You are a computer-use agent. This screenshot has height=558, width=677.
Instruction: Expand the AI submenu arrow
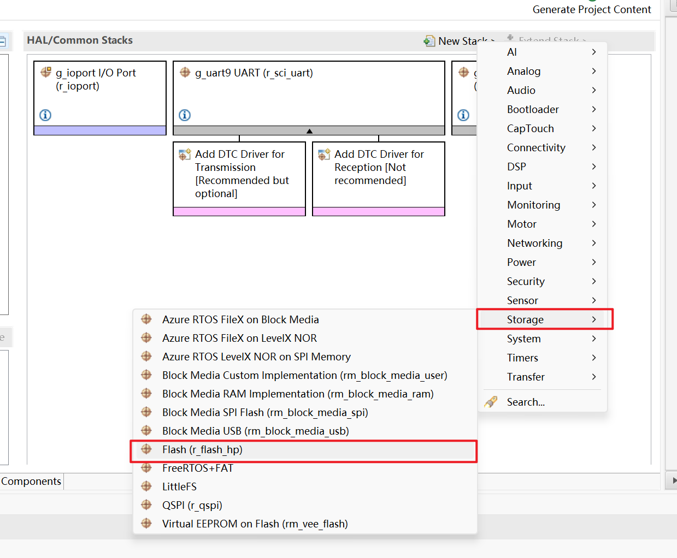[594, 52]
